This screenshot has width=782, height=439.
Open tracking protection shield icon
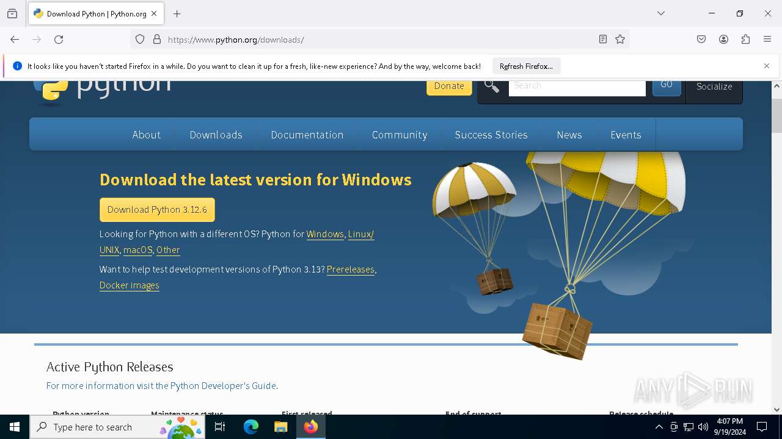click(140, 40)
